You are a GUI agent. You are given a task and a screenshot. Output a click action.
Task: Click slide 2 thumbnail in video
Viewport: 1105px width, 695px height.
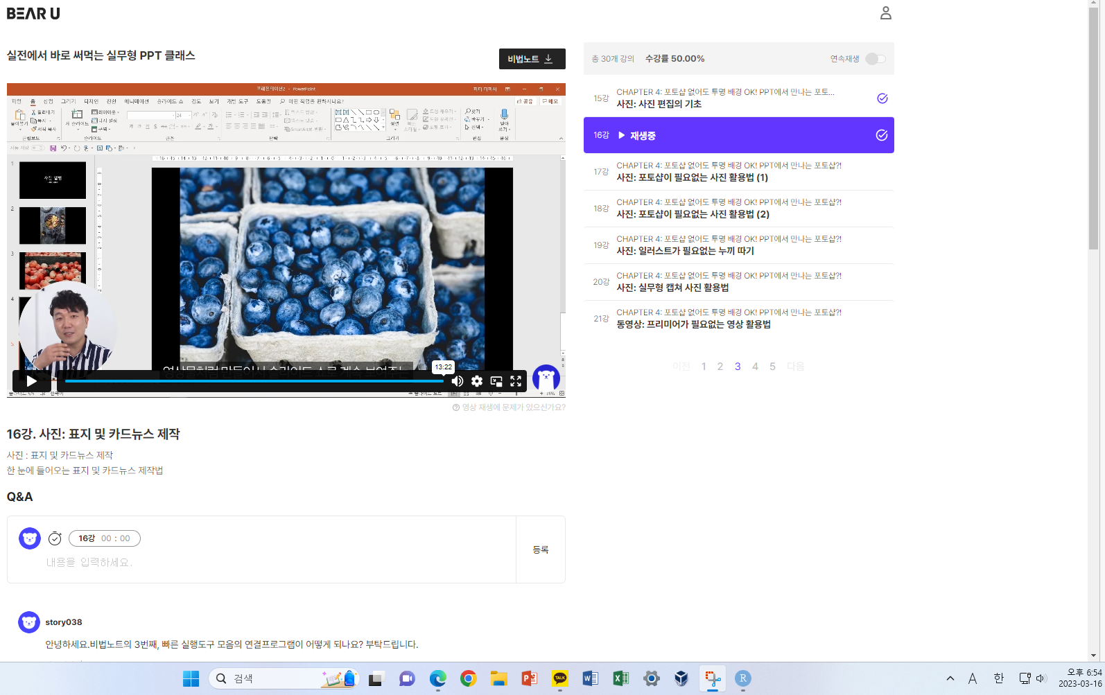53,225
